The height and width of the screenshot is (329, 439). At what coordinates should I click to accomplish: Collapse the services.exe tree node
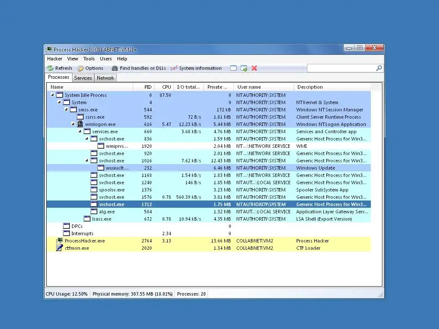click(x=80, y=131)
